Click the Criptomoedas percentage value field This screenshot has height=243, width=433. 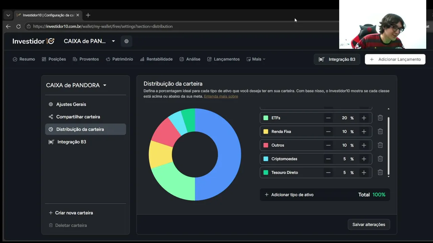(344, 159)
